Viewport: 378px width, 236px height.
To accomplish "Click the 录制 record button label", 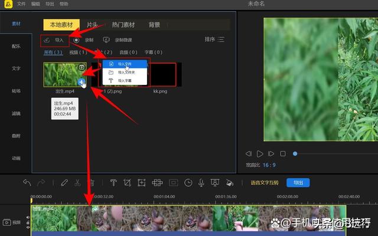I will [89, 40].
